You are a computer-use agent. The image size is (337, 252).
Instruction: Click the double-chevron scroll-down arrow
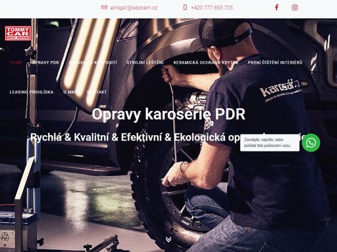point(168,240)
